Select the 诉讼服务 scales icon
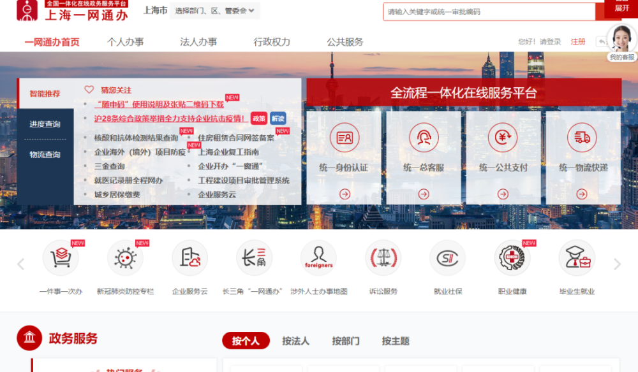 pyautogui.click(x=383, y=257)
